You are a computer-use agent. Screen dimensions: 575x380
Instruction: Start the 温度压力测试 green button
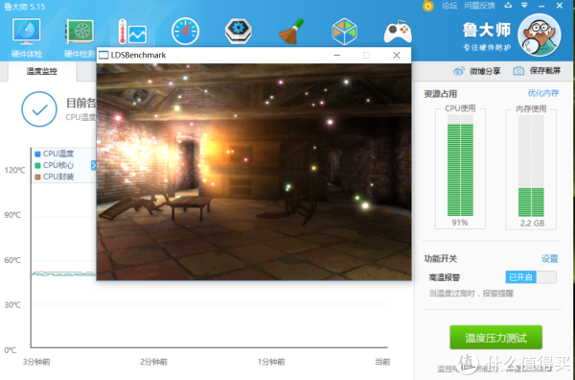[495, 337]
